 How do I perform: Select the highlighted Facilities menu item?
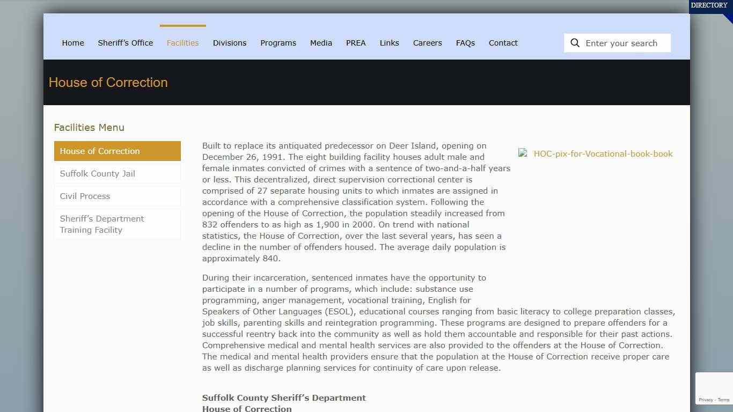[182, 43]
